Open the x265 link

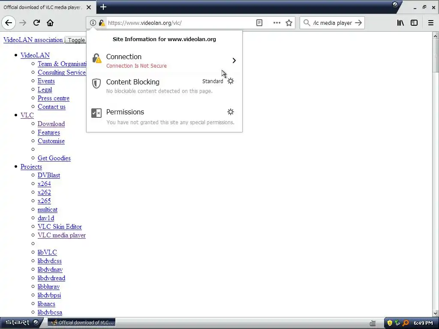(x=44, y=201)
